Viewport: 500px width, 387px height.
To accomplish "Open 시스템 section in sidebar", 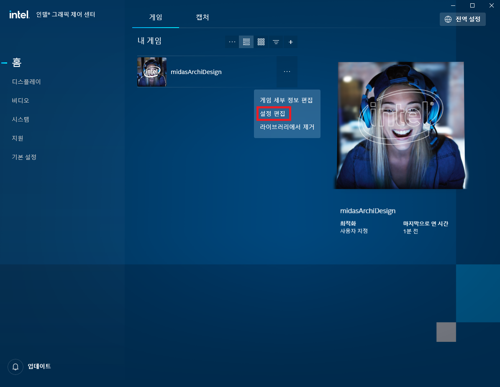I will 21,119.
